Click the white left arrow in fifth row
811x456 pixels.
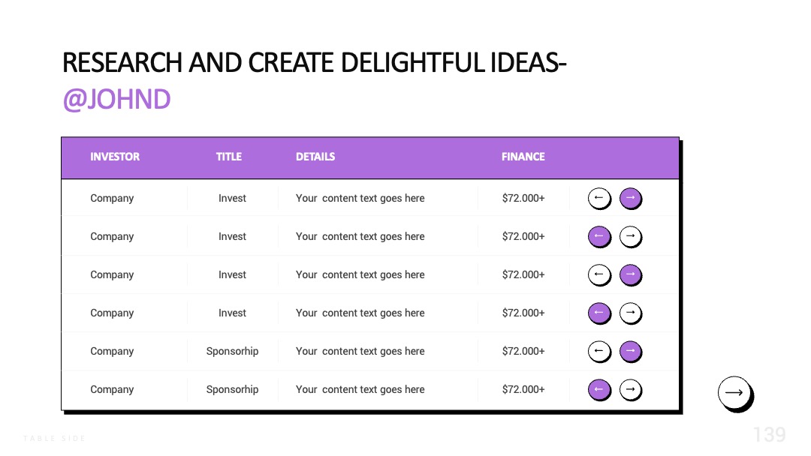click(x=599, y=351)
